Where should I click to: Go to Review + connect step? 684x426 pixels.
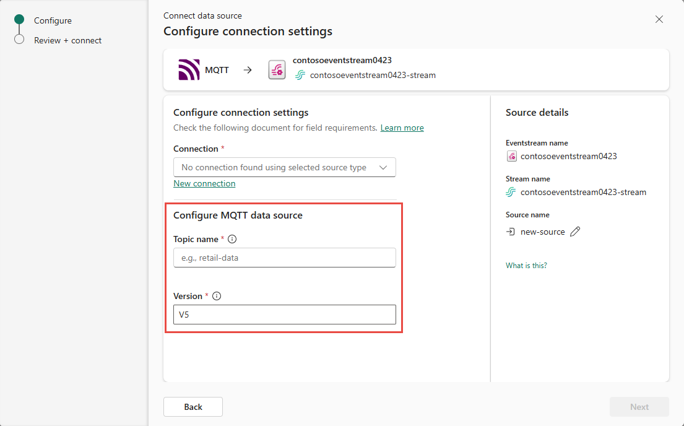tap(67, 40)
